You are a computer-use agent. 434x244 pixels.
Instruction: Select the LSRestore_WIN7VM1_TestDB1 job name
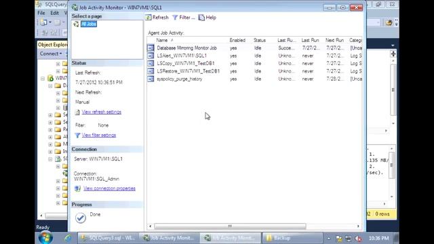(x=189, y=71)
